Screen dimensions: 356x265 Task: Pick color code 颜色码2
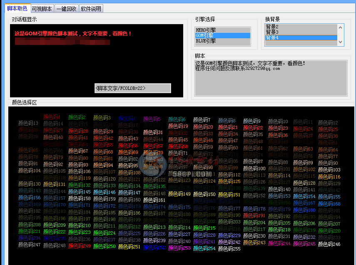(x=77, y=117)
